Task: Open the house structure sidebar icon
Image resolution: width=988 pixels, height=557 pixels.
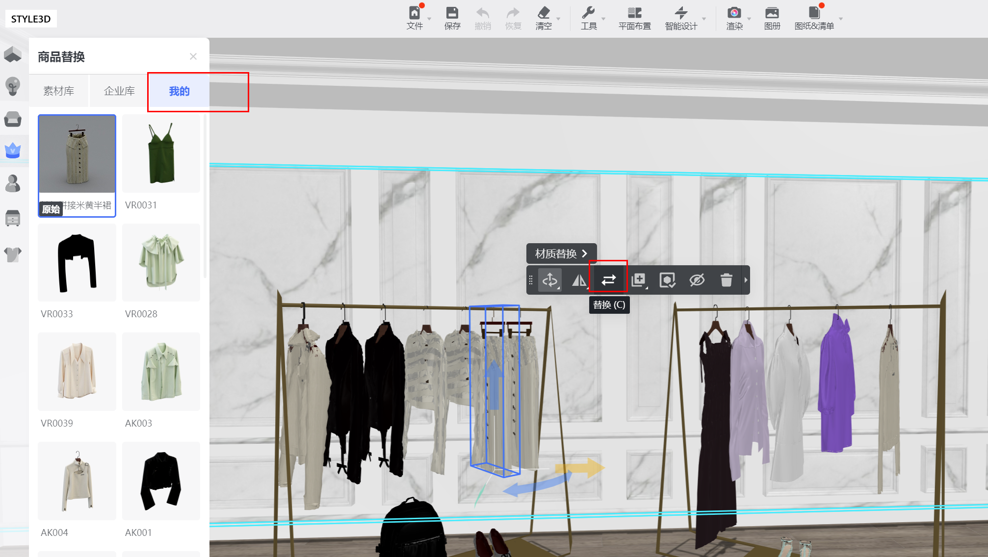Action: tap(13, 54)
